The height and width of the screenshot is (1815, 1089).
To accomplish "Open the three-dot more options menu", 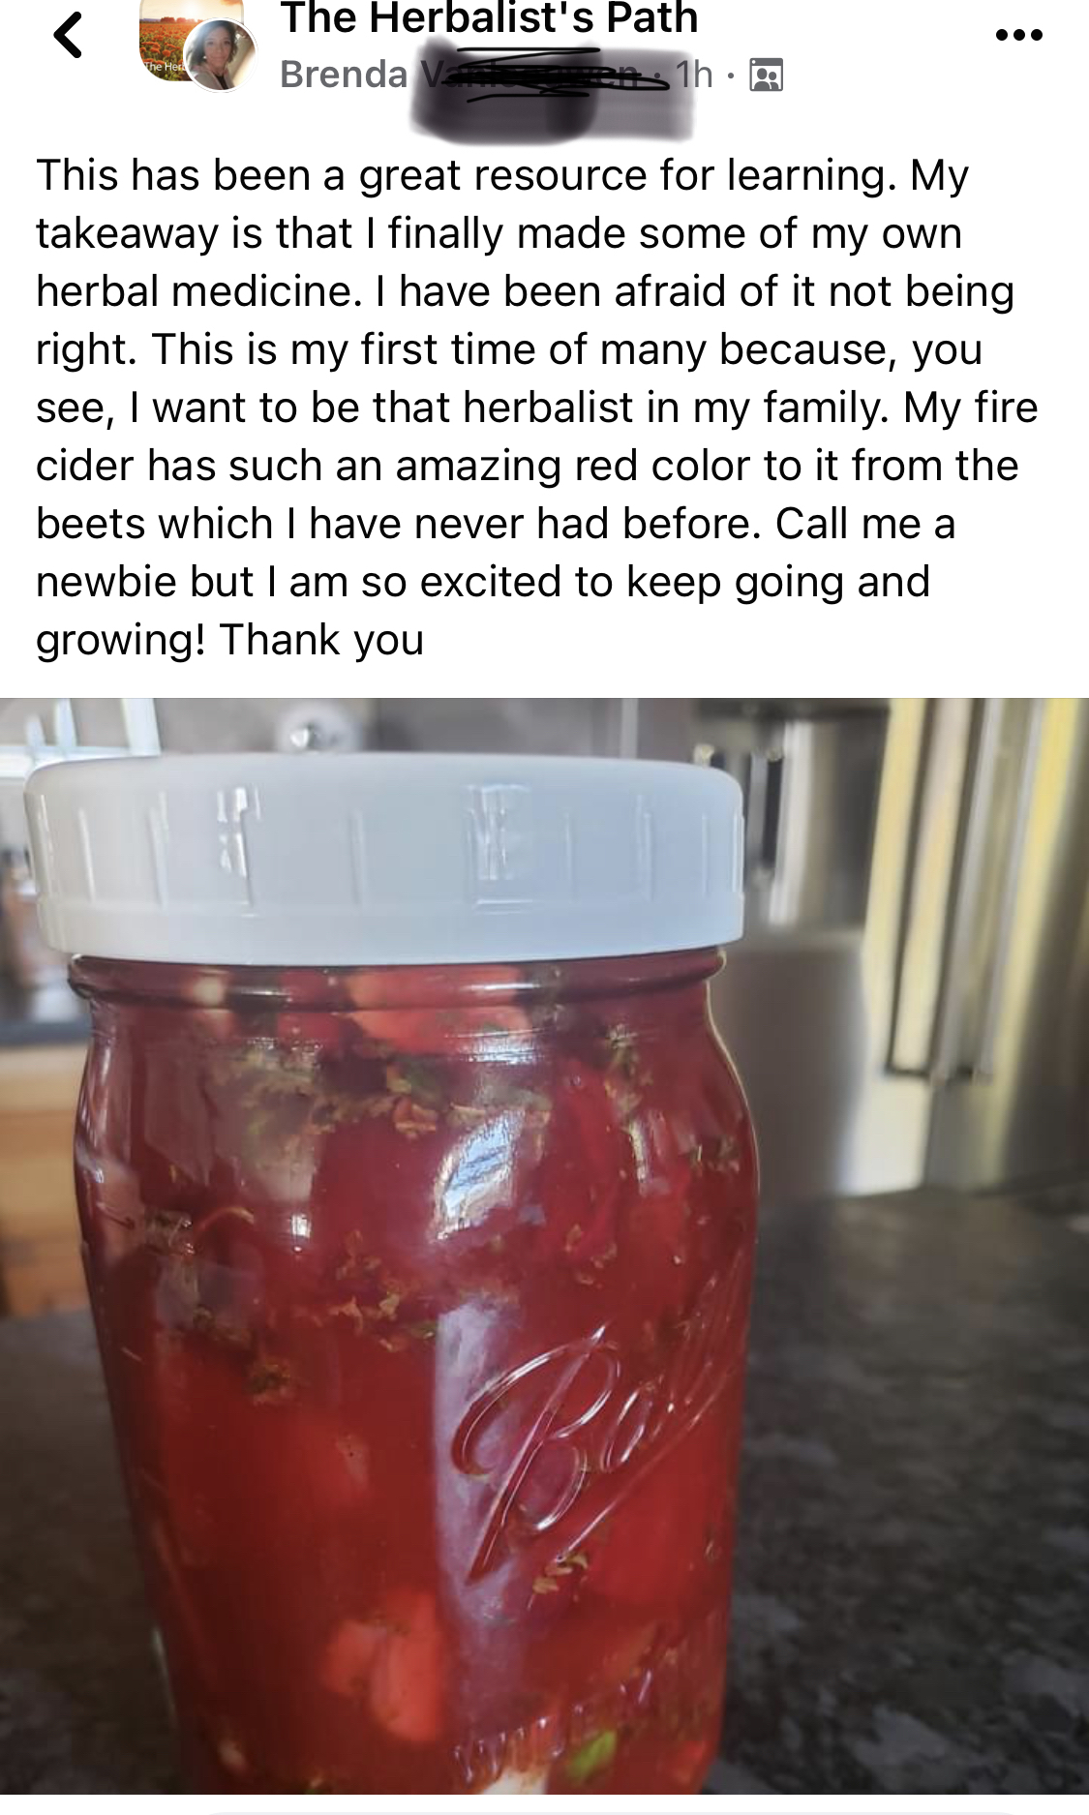I will click(x=1018, y=36).
